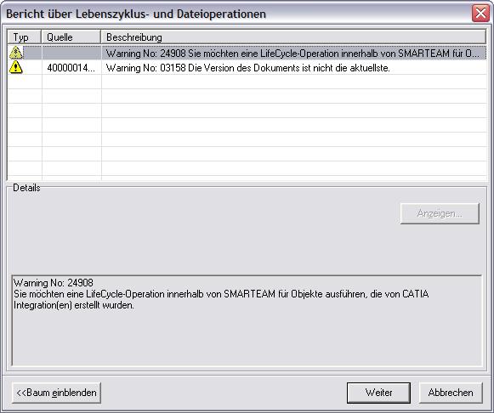Close the report dialog with the red X
Screen dimensions: 494x413
480,14
